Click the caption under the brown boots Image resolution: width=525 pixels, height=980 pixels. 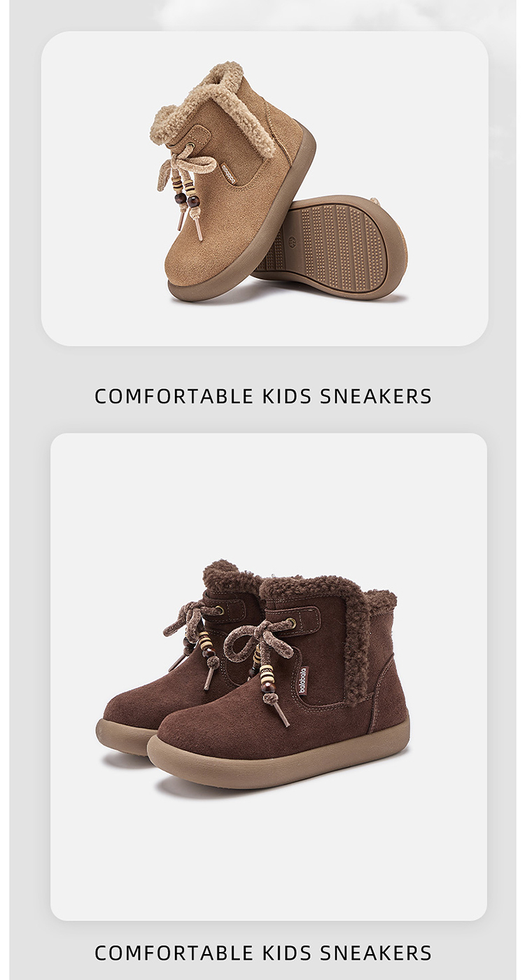coord(263,953)
